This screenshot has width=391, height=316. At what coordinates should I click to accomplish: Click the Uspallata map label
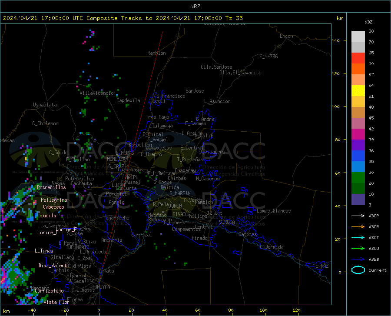tap(45, 105)
